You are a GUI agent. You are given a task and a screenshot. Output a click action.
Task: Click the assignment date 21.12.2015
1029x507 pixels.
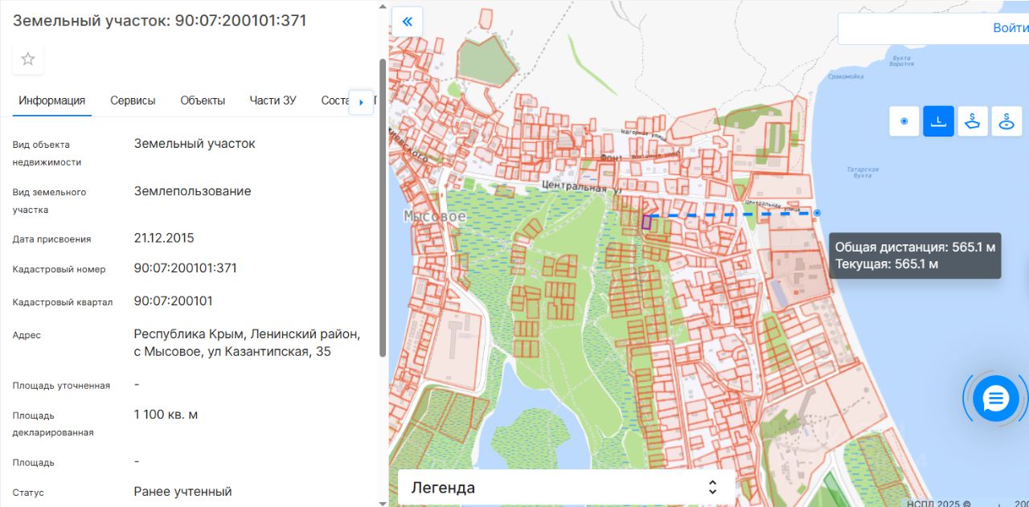tap(164, 239)
